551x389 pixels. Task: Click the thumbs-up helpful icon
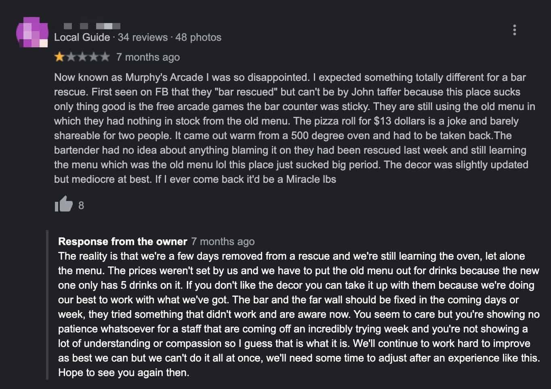pos(63,204)
